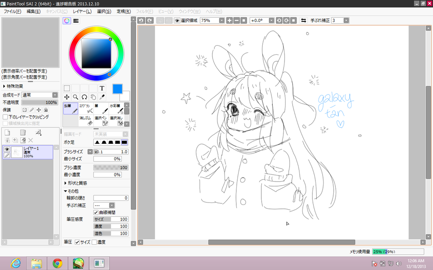The width and height of the screenshot is (433, 270).
Task: Toggle the 筆圧 サイズ checkbox
Action: (77, 242)
